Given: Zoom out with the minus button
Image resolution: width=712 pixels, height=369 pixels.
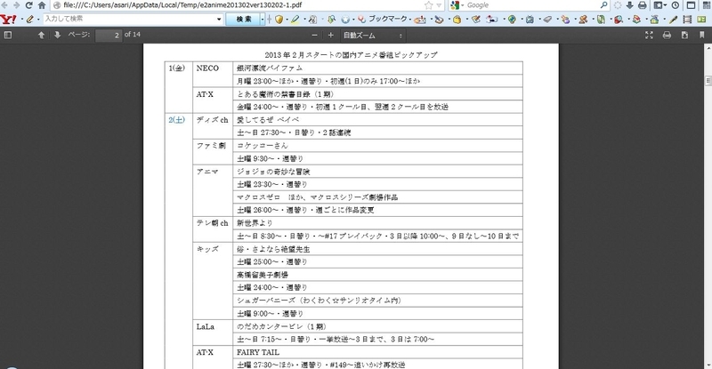Looking at the screenshot, I should click(x=315, y=35).
